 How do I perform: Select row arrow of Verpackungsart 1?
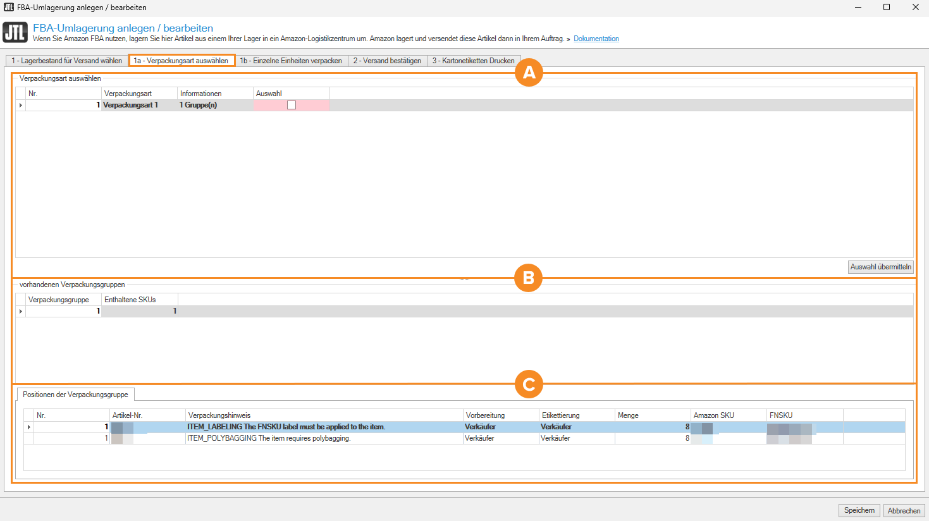(x=21, y=105)
